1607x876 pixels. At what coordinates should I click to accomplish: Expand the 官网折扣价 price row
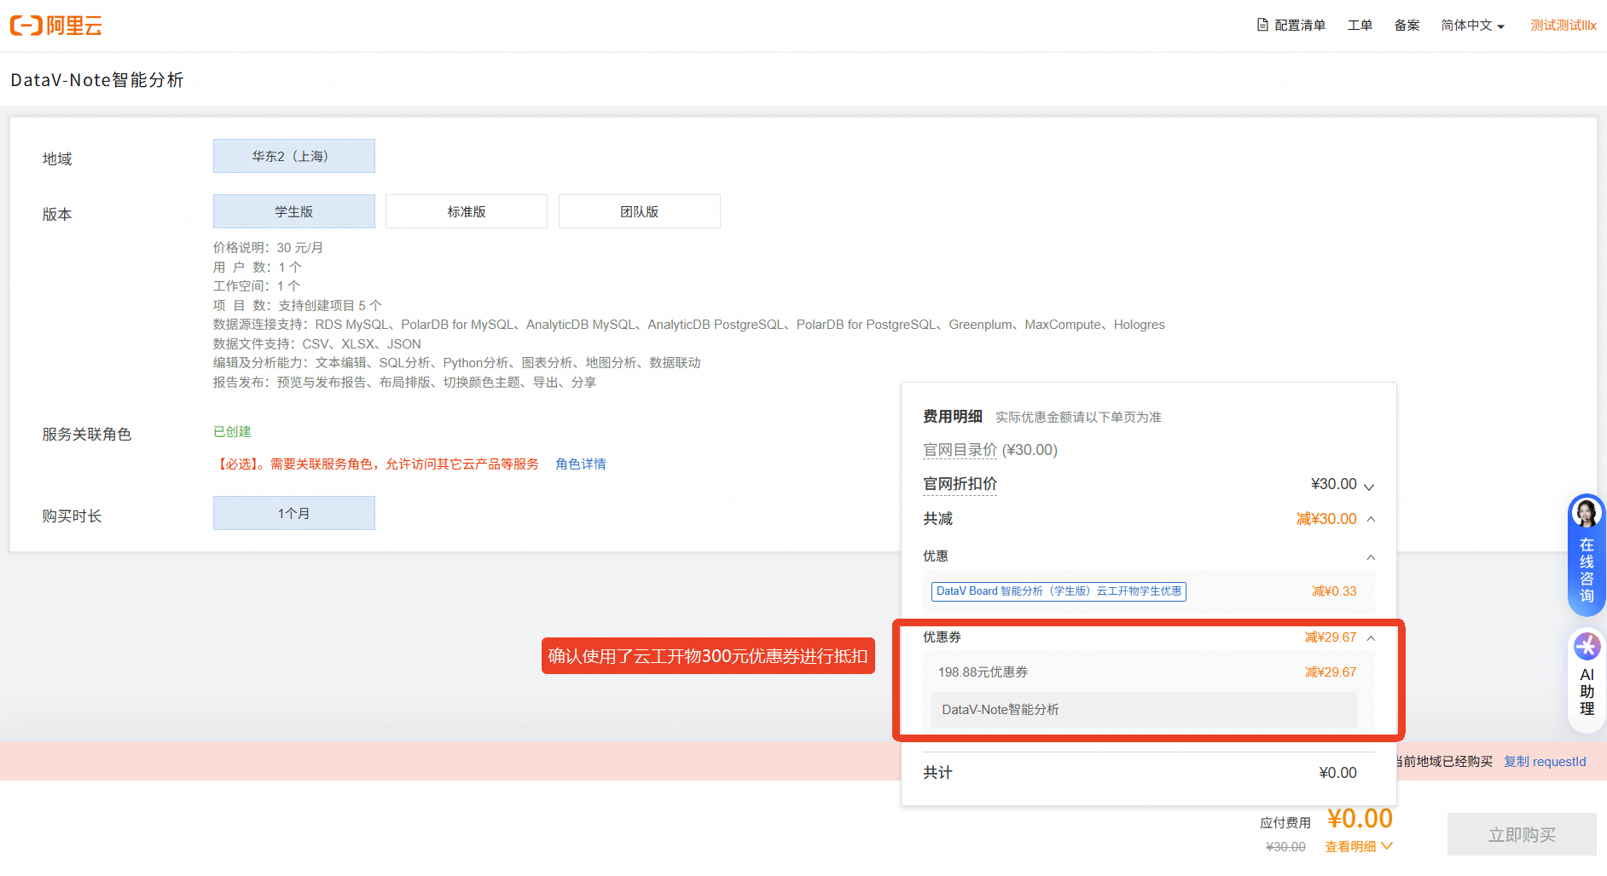pyautogui.click(x=1369, y=487)
